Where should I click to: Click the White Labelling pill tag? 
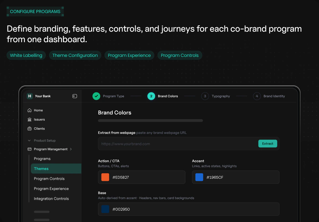pyautogui.click(x=26, y=55)
